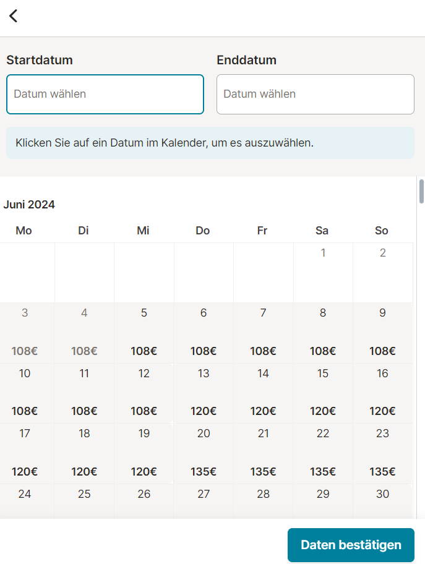Pick June 18 date cell
425x564 pixels.
(x=84, y=453)
